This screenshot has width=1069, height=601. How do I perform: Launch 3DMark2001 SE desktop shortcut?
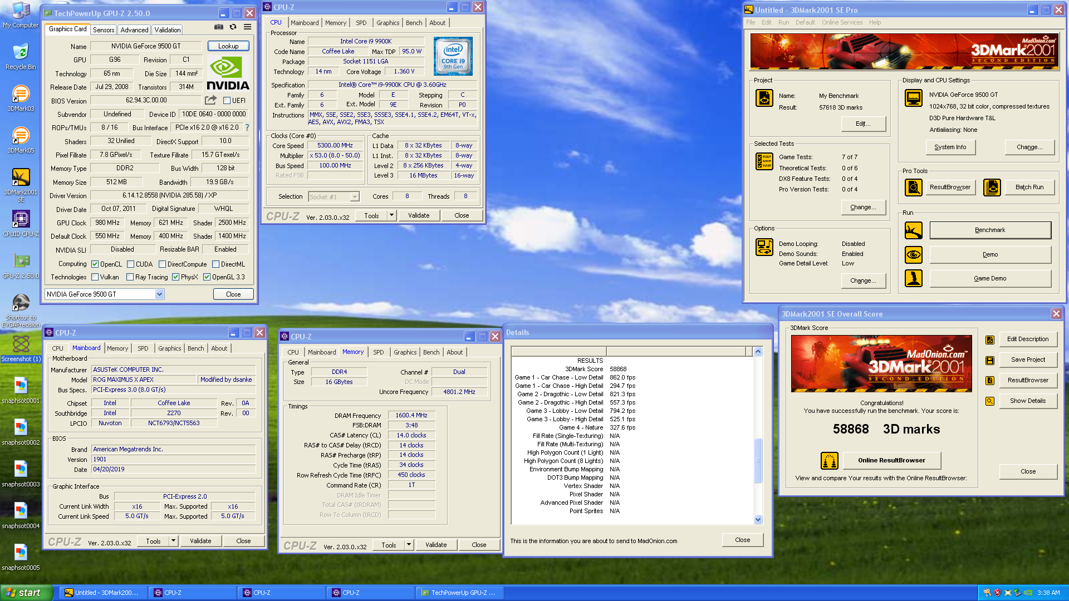point(21,185)
